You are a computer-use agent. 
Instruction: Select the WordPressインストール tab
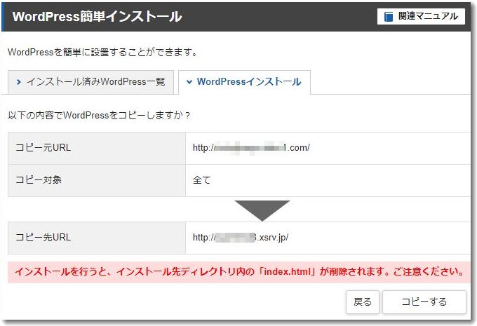click(244, 82)
